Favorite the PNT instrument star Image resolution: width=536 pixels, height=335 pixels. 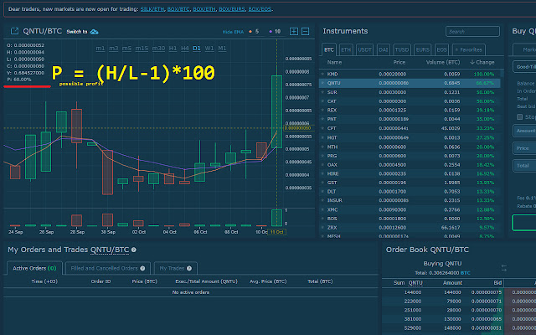click(322, 119)
